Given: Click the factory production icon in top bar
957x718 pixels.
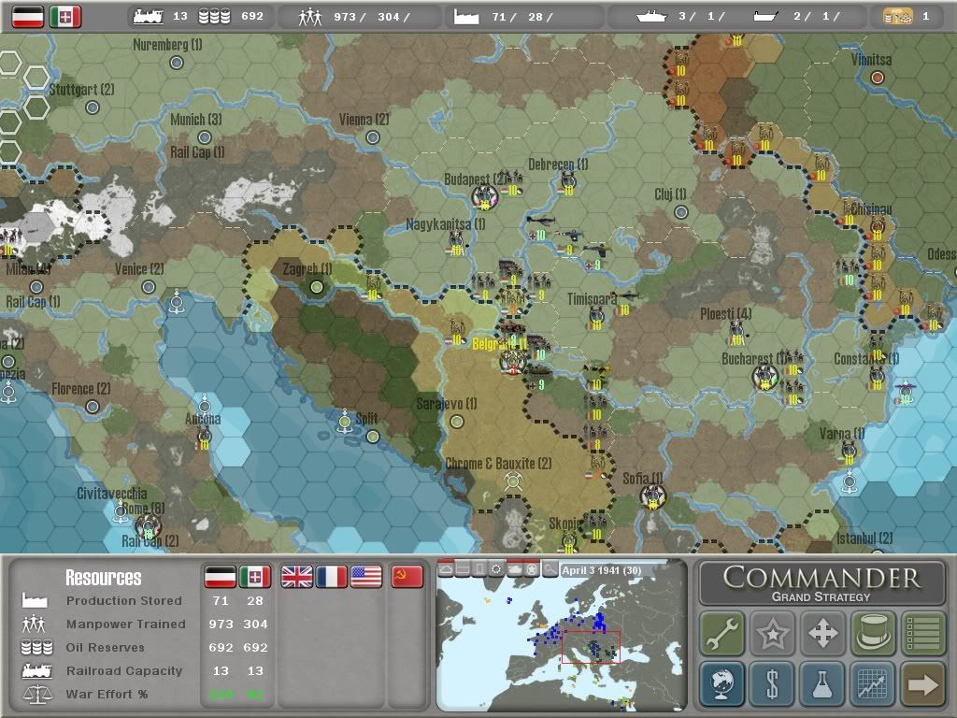Looking at the screenshot, I should pos(466,17).
